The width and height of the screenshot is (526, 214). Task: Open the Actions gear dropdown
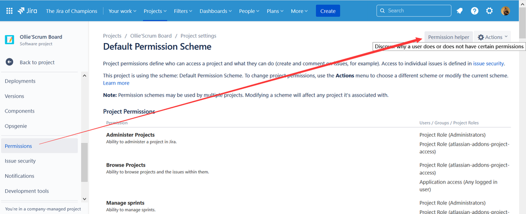492,37
